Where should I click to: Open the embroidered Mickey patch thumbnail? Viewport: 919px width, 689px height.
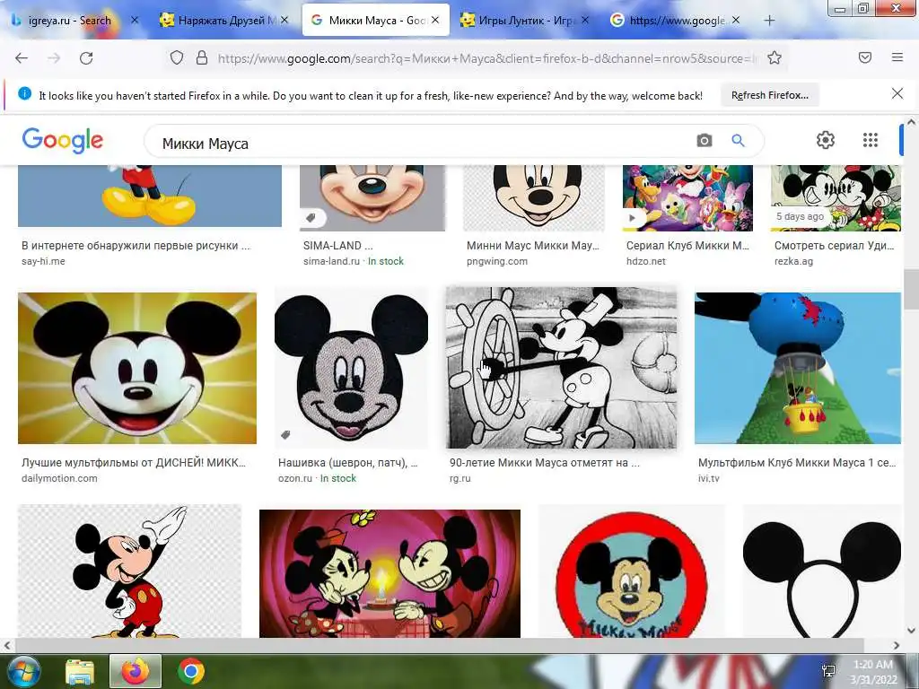click(351, 368)
